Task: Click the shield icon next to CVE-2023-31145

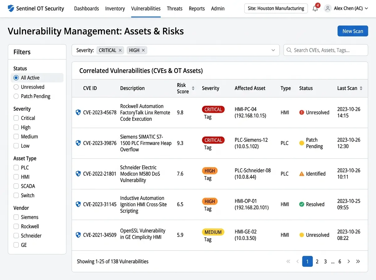Action: pos(78,204)
